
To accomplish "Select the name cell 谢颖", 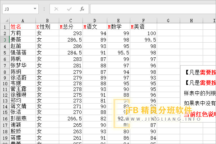I will [x=23, y=125].
